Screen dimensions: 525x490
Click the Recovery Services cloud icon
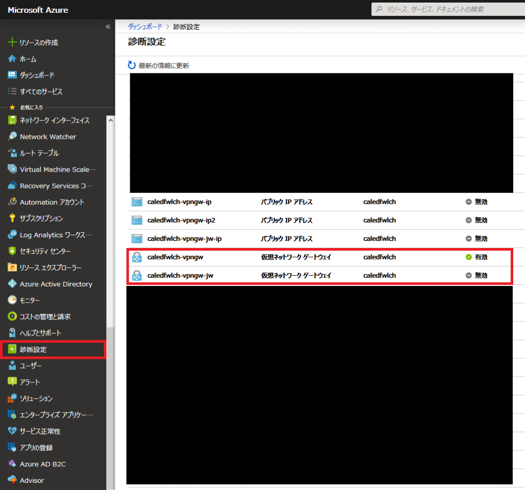(x=12, y=186)
